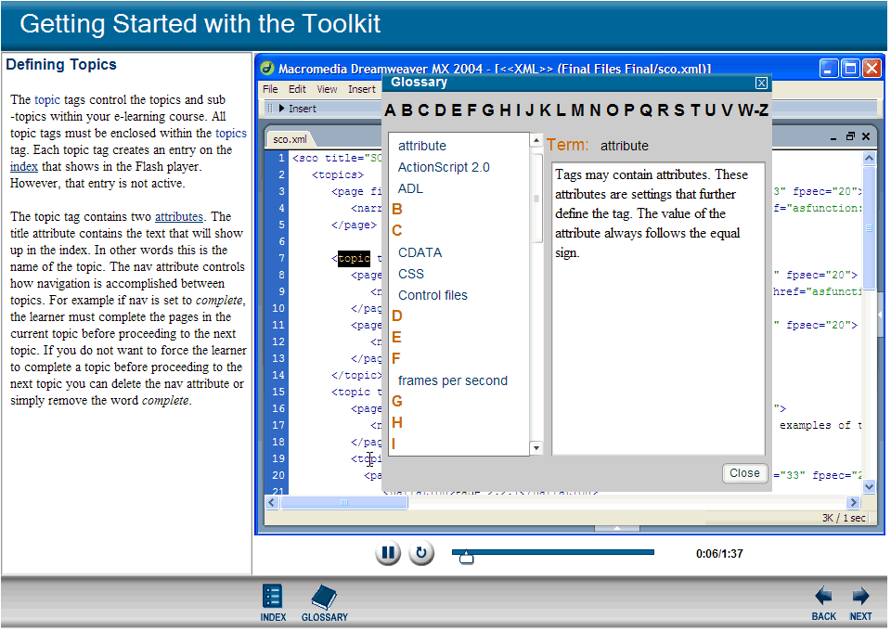The image size is (891, 631).
Task: Select the 'CDATA' glossary term
Action: tap(420, 253)
